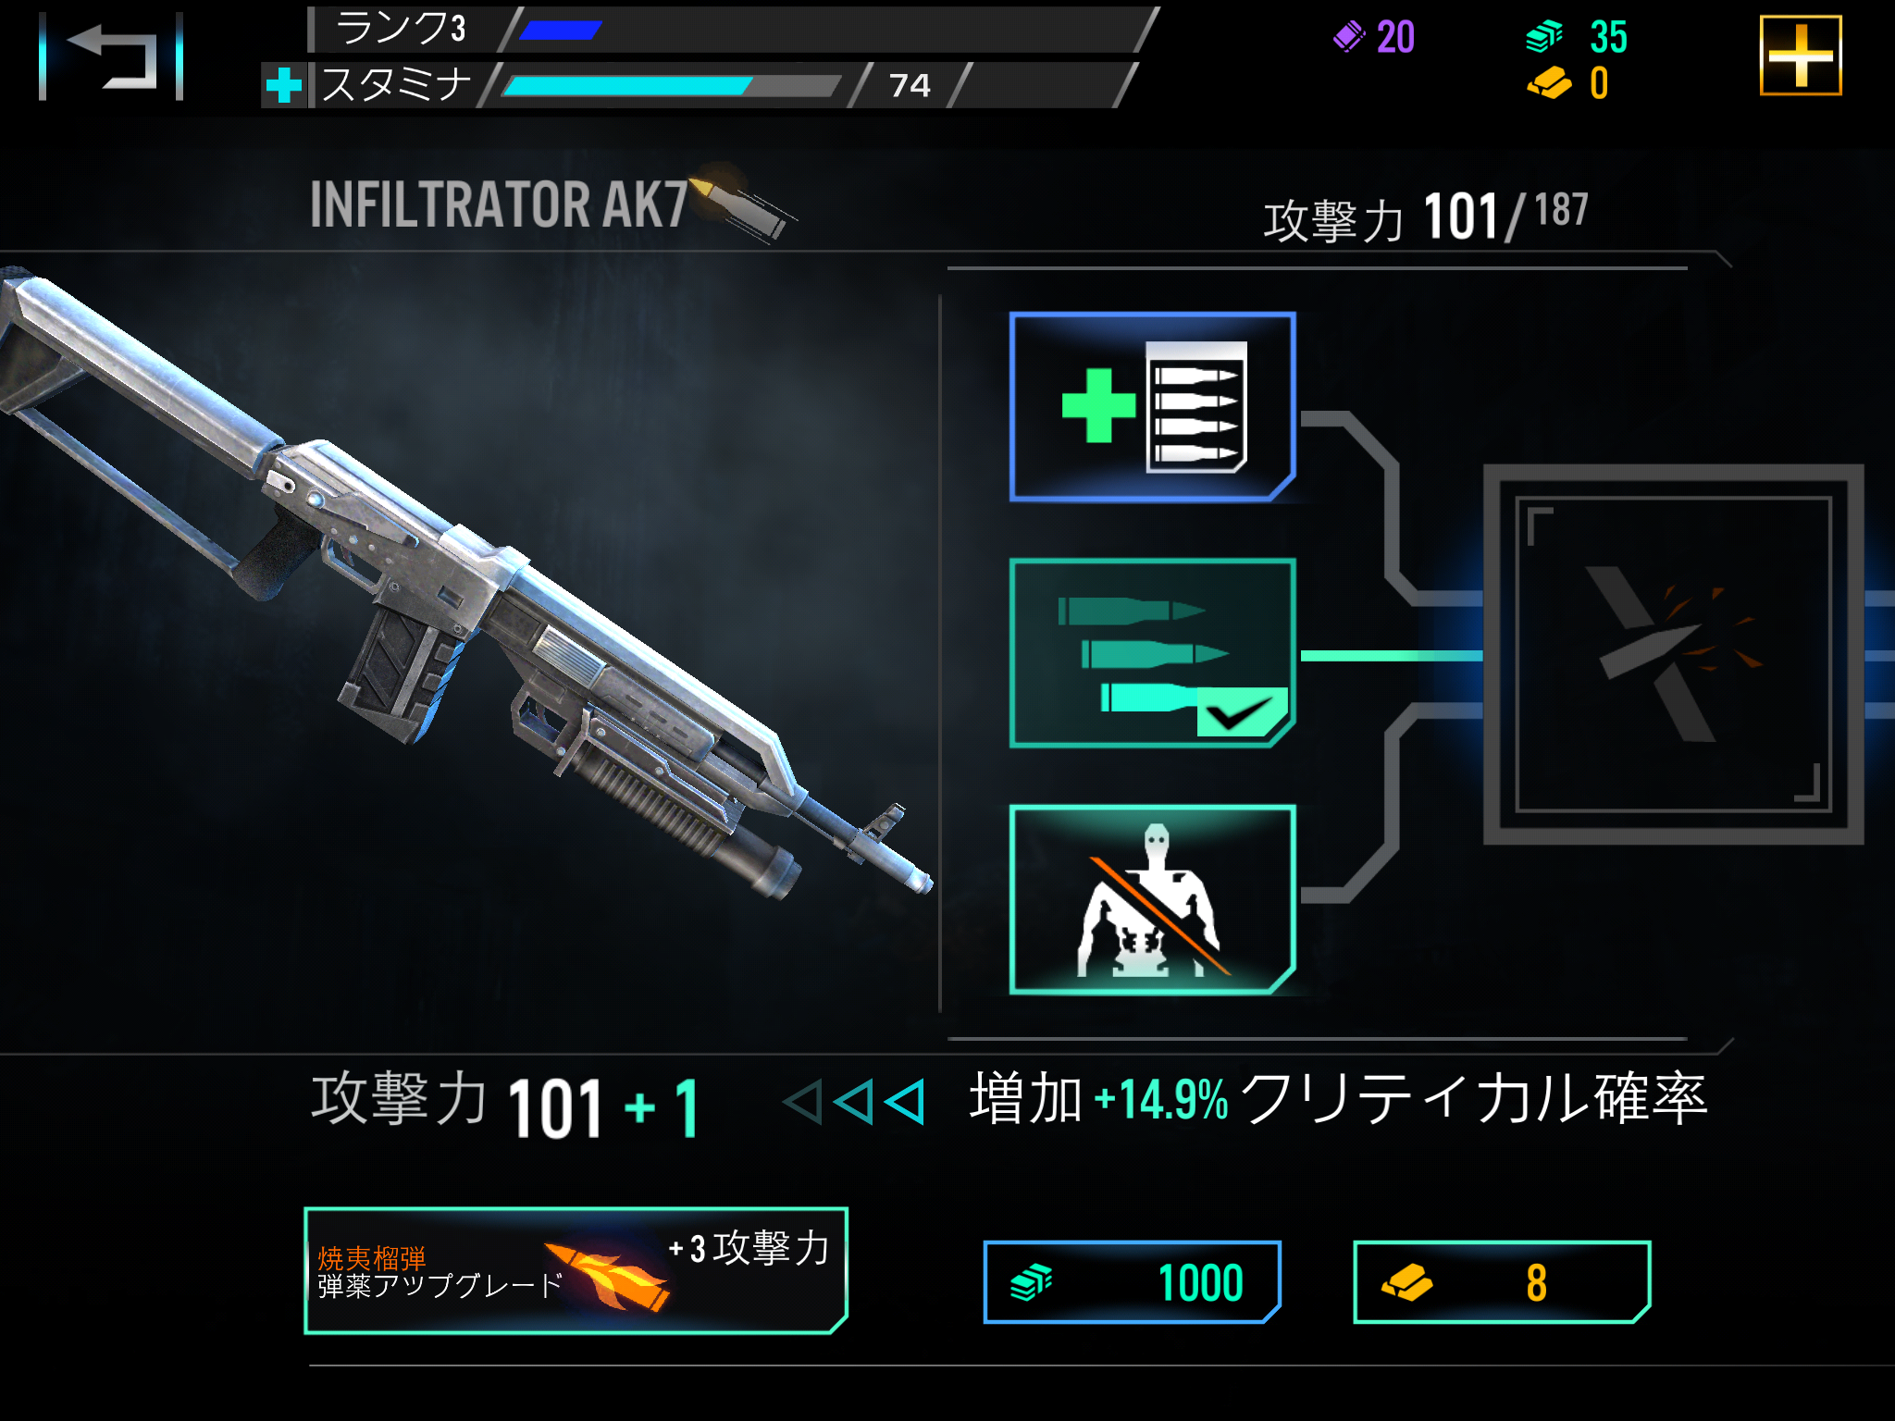Tap the attack power 101/187 stat
The image size is (1895, 1421).
(1425, 217)
